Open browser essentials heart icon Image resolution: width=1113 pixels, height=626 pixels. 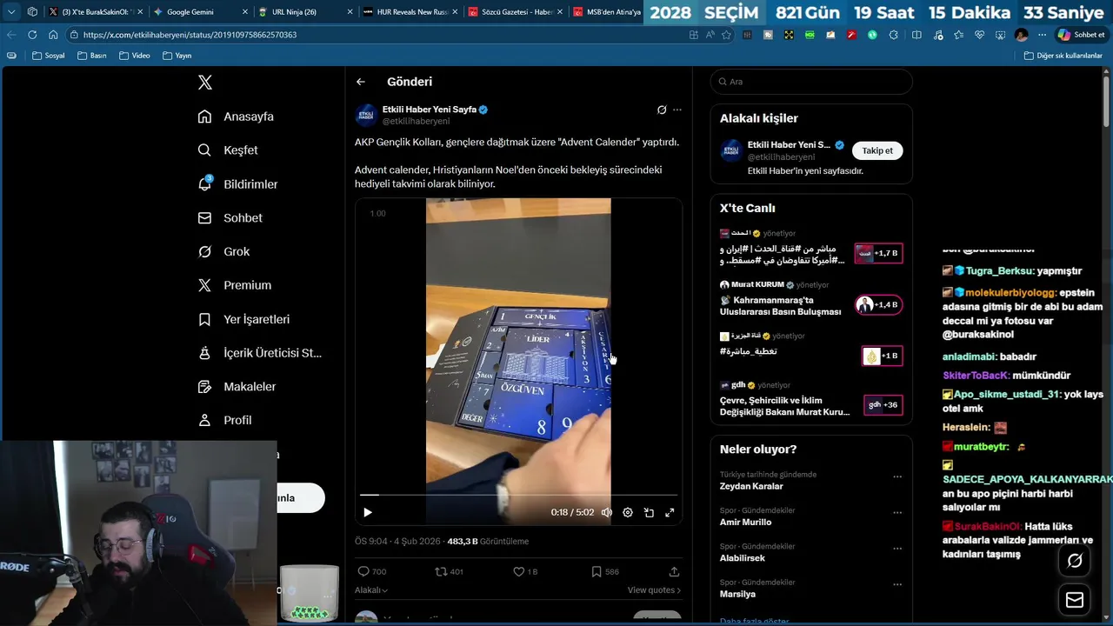click(x=979, y=35)
